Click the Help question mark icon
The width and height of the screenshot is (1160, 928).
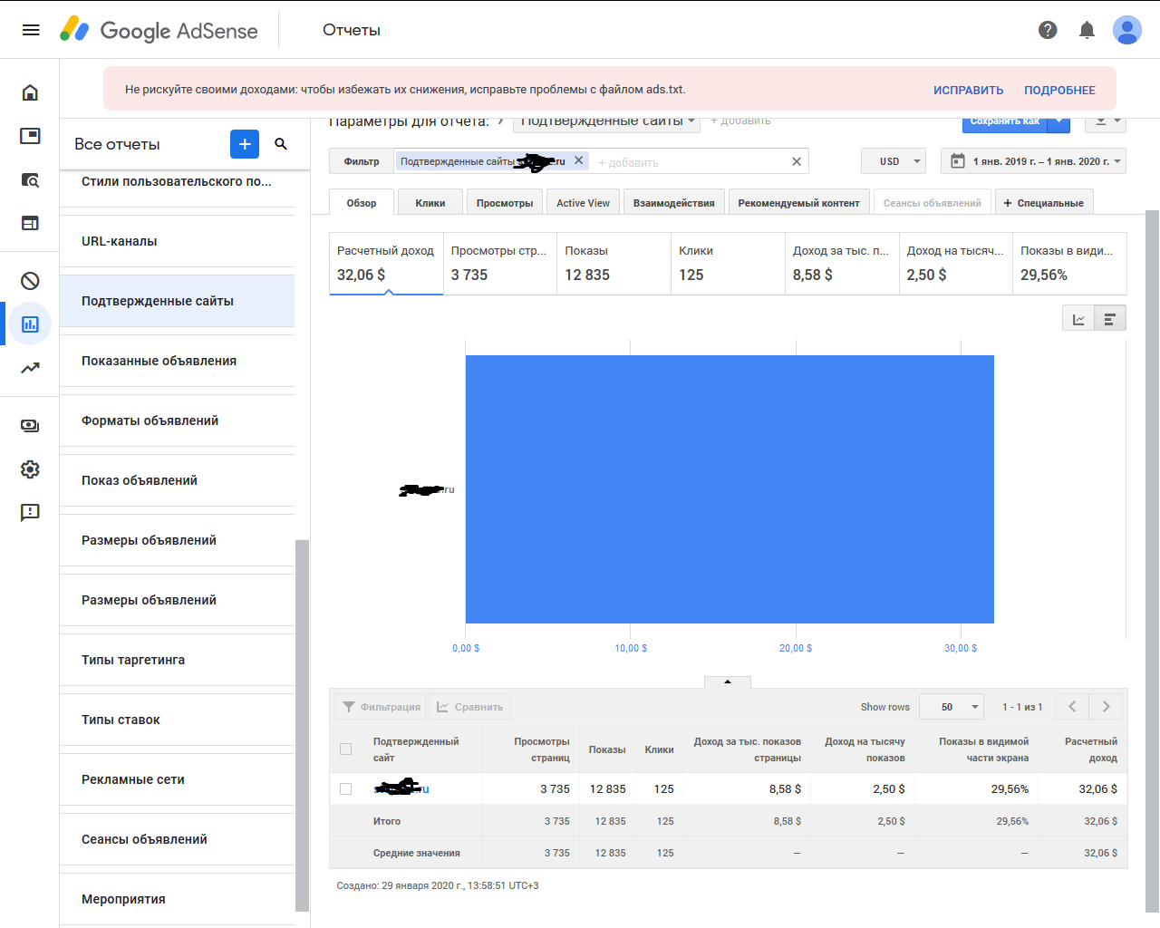tap(1048, 30)
